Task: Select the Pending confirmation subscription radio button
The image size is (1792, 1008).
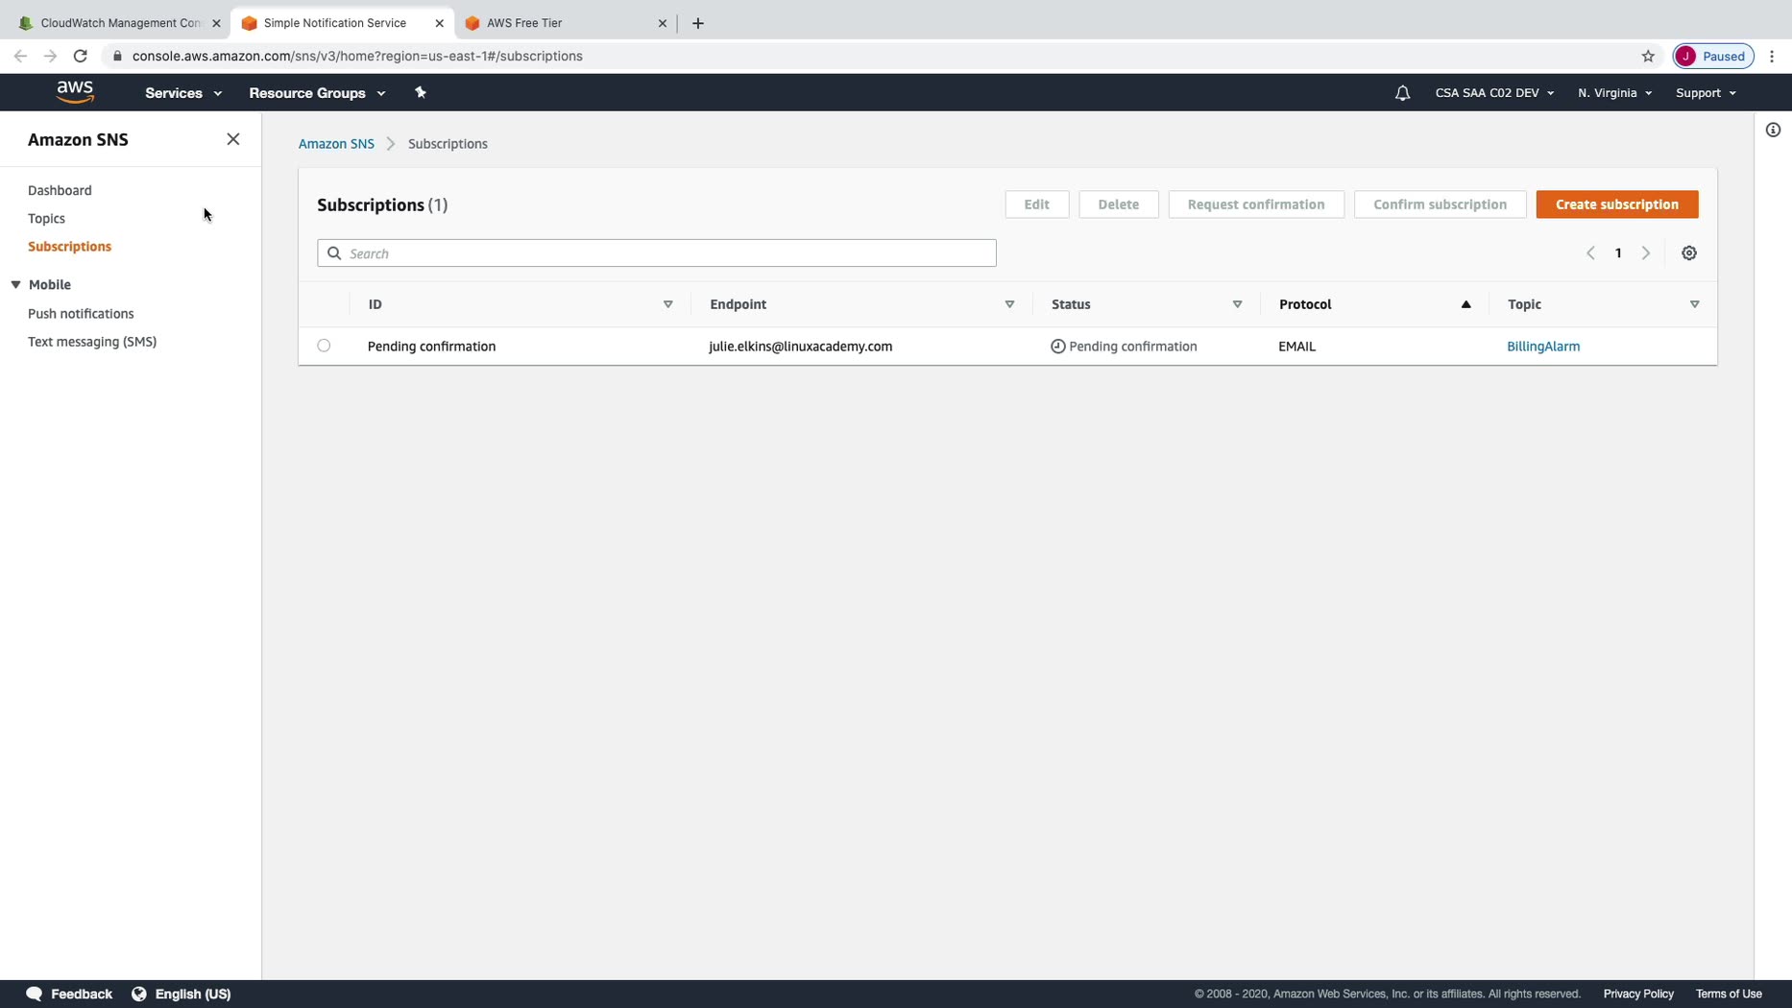Action: pos(324,346)
